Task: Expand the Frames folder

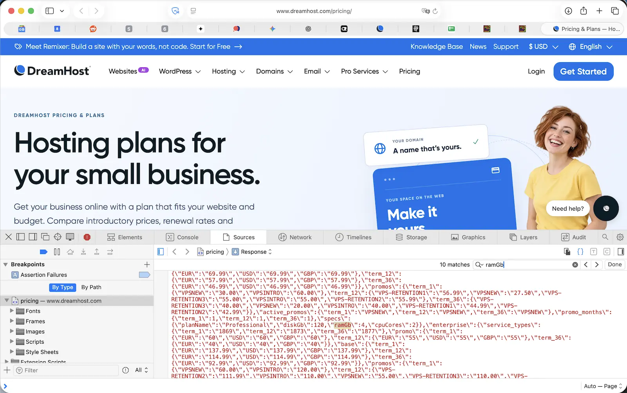Action: [12, 321]
